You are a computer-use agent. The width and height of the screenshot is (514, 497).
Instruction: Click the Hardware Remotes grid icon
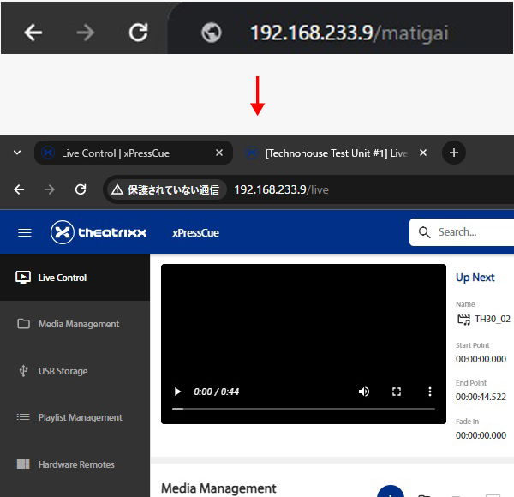pyautogui.click(x=23, y=464)
